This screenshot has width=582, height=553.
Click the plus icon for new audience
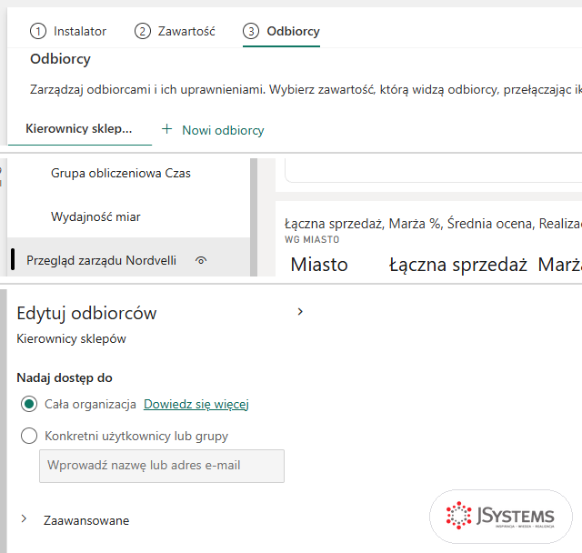[x=167, y=129]
